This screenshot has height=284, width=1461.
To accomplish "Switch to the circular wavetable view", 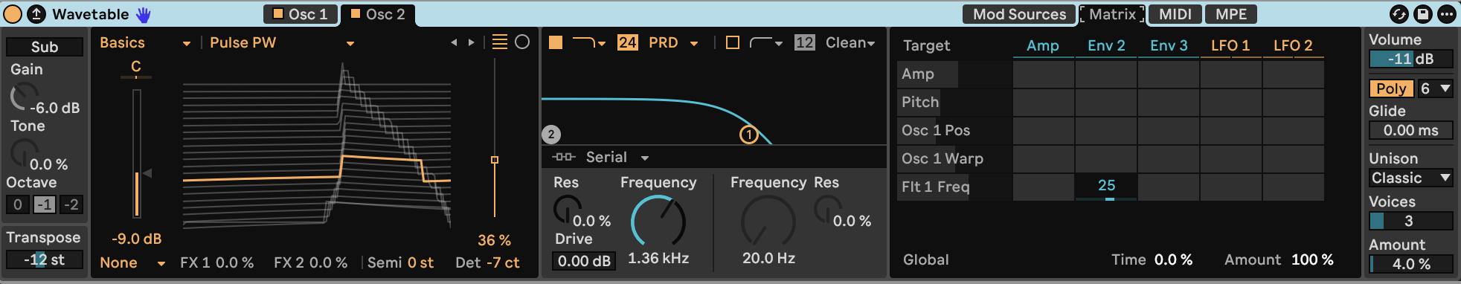I will point(522,42).
